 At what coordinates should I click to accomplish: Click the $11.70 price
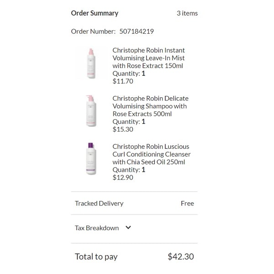(123, 81)
